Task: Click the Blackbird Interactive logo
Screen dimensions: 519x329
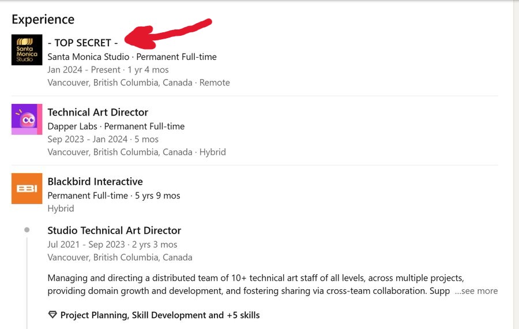Action: pos(27,188)
